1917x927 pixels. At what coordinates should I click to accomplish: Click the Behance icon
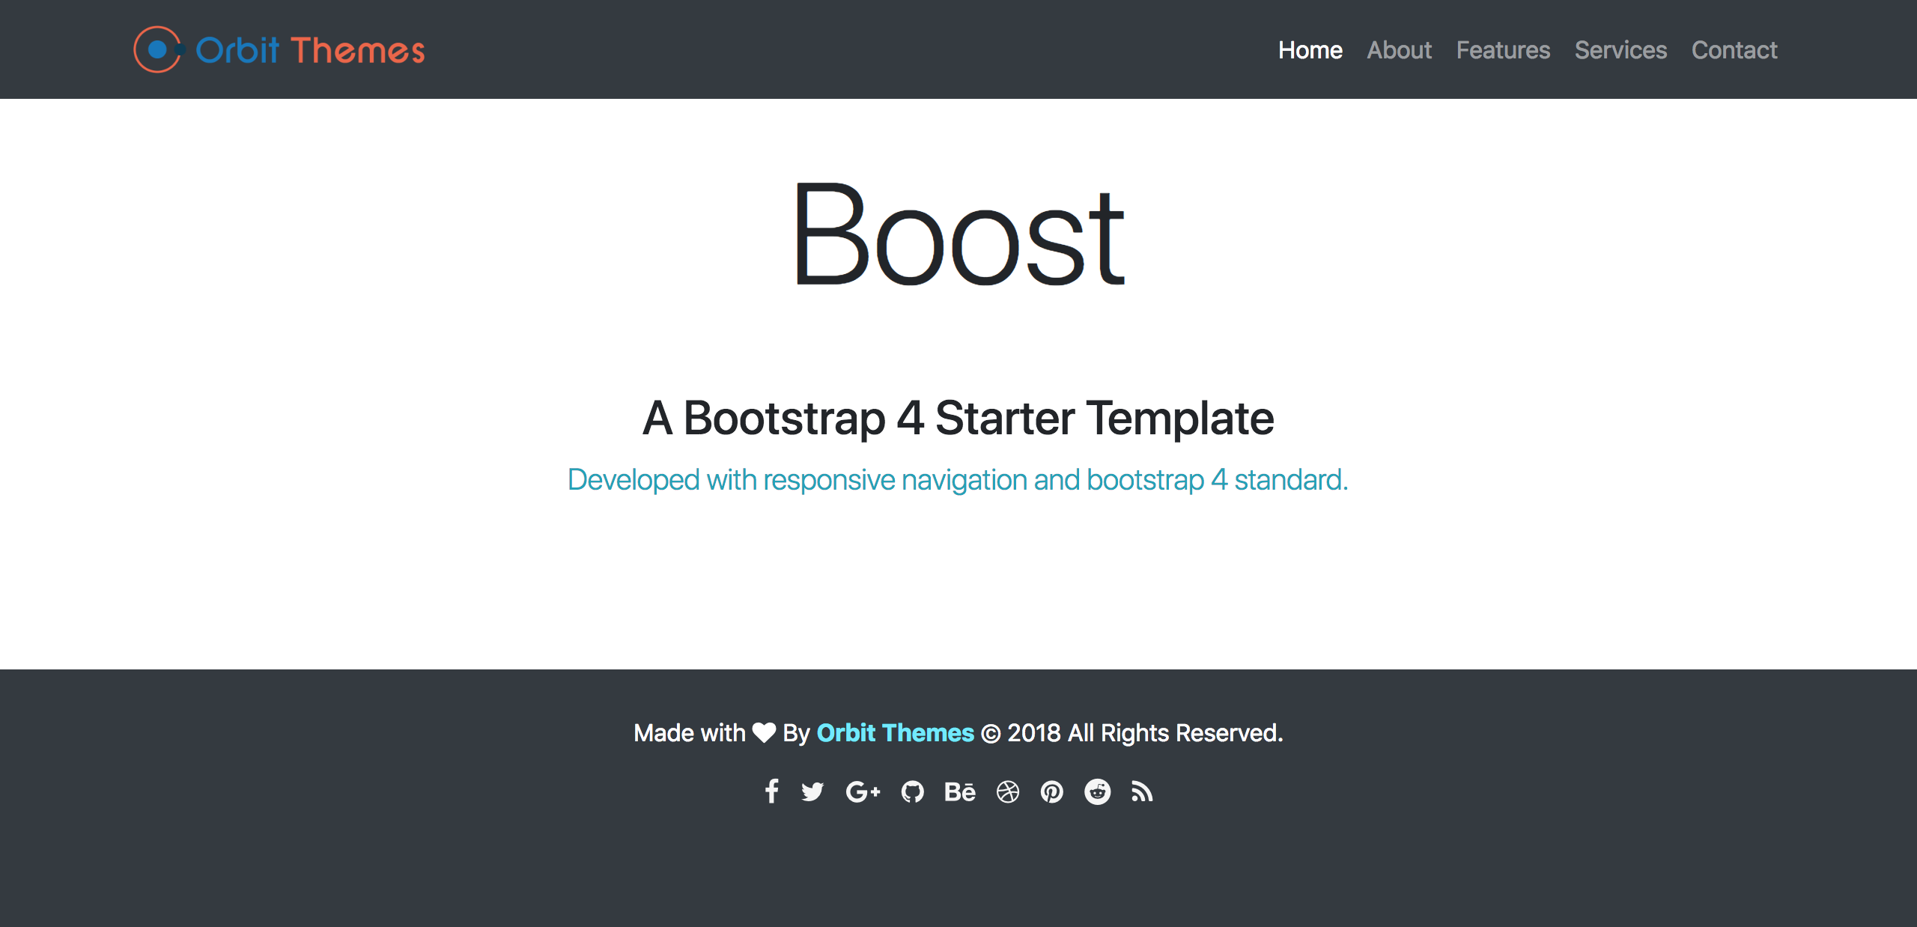coord(959,791)
